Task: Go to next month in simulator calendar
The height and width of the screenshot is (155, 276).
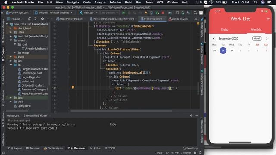Action: [267, 38]
